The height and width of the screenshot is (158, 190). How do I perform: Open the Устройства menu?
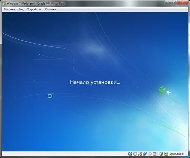(34, 9)
